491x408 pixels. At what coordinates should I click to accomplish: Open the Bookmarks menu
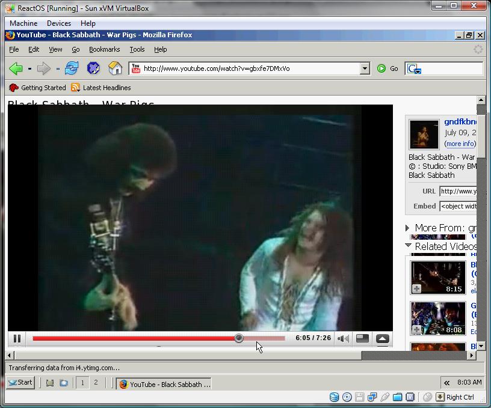click(104, 49)
